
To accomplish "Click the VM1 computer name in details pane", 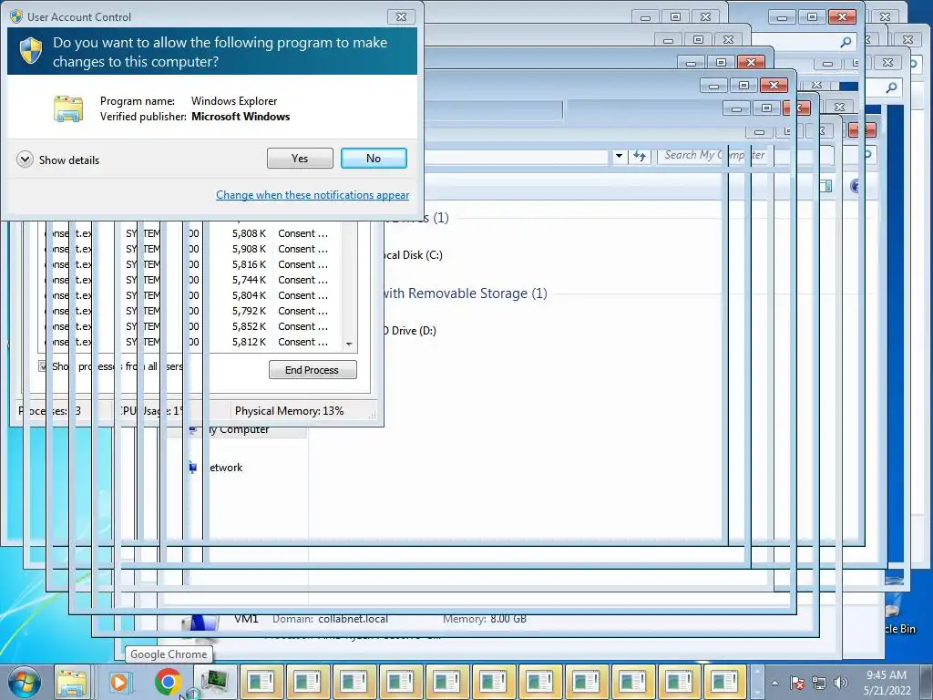I will [246, 619].
